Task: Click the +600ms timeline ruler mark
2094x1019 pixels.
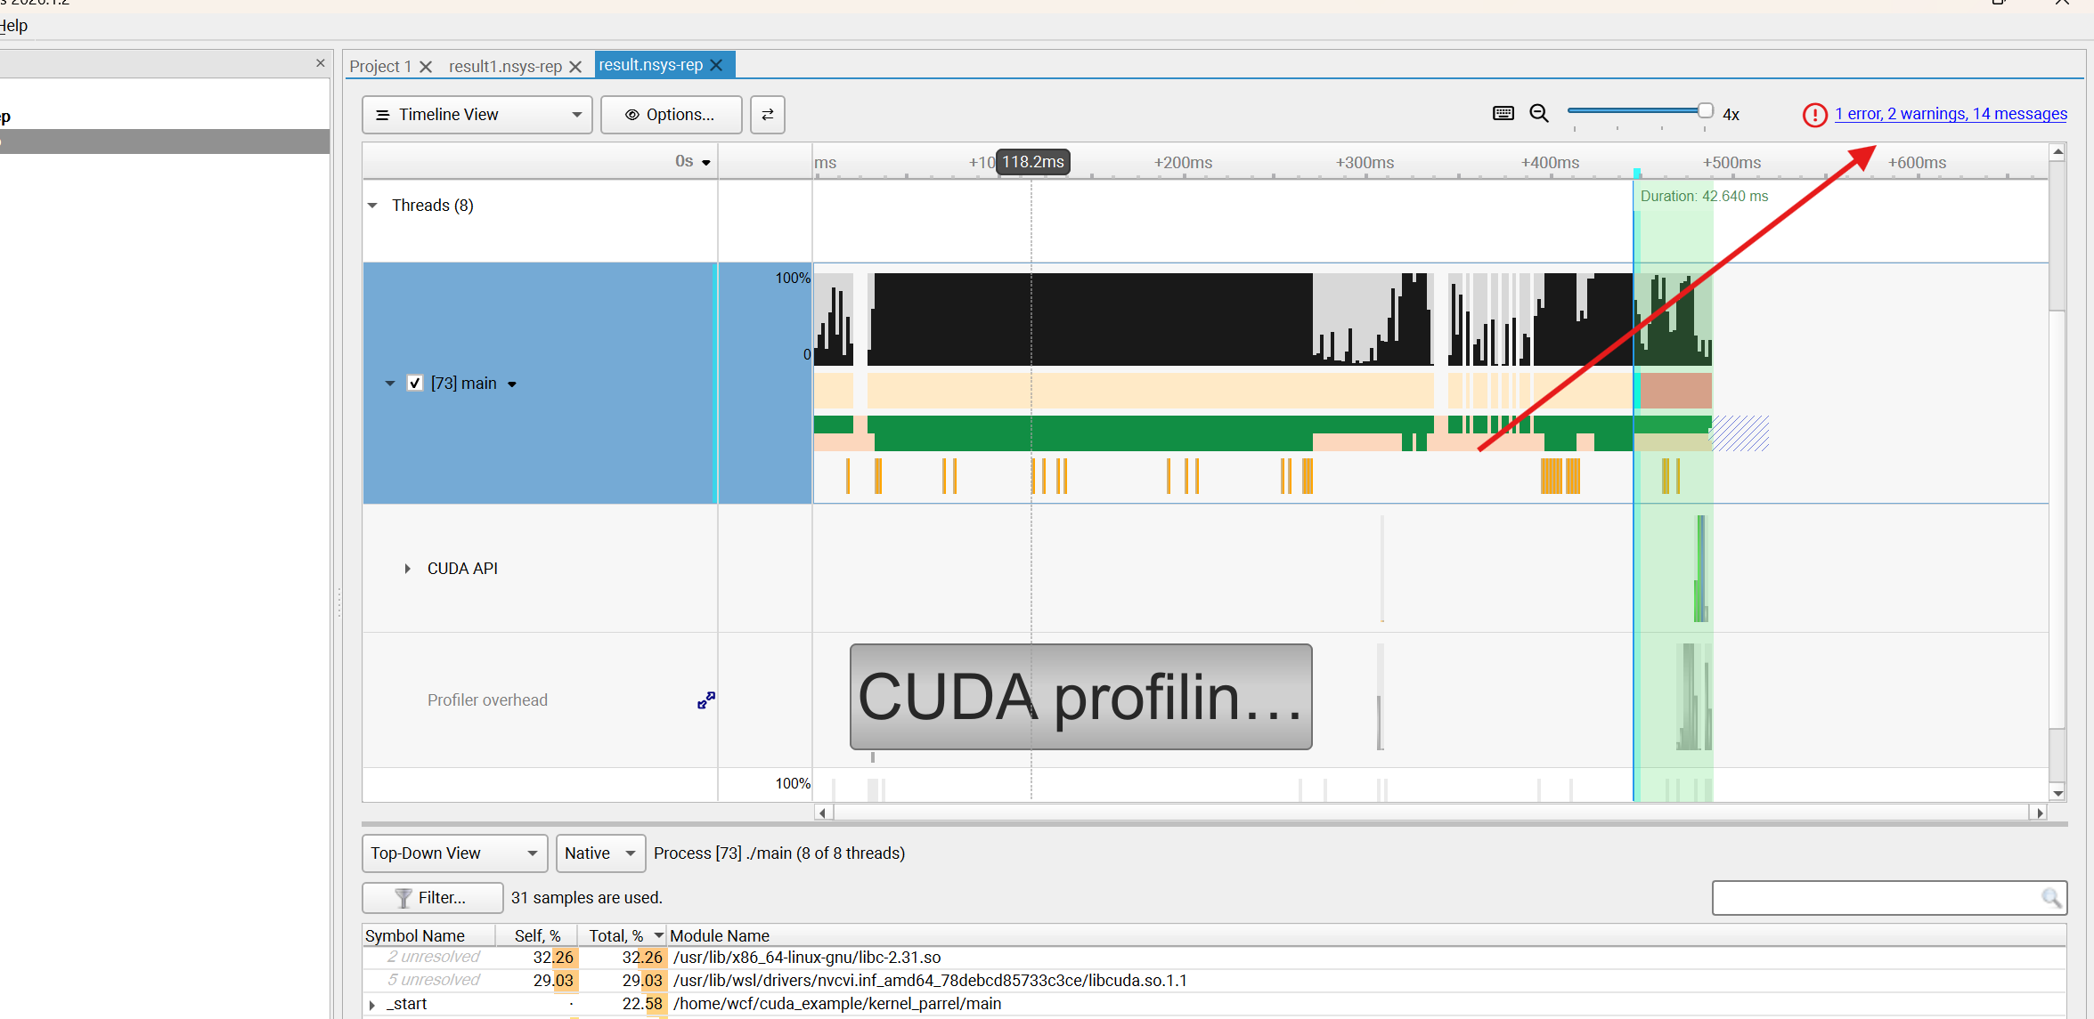Action: [x=1917, y=163]
